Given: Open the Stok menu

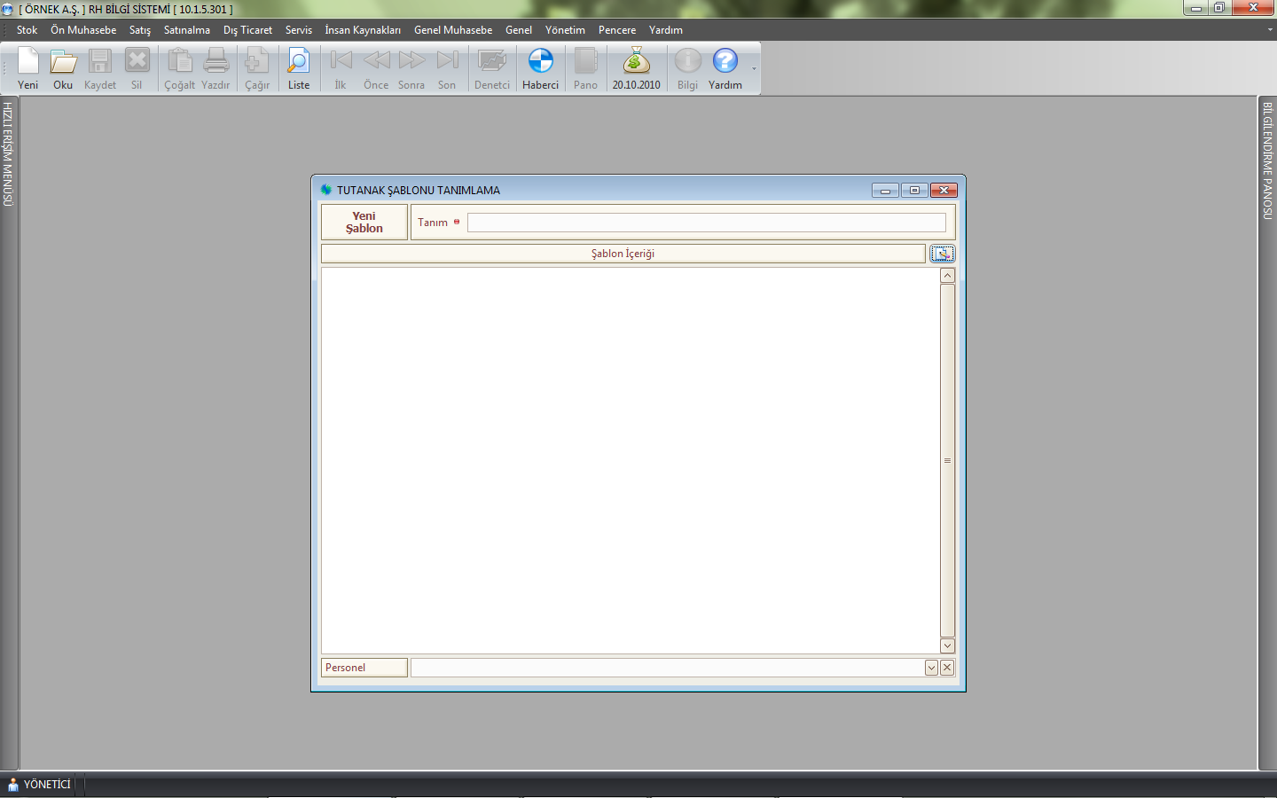Looking at the screenshot, I should pyautogui.click(x=27, y=30).
